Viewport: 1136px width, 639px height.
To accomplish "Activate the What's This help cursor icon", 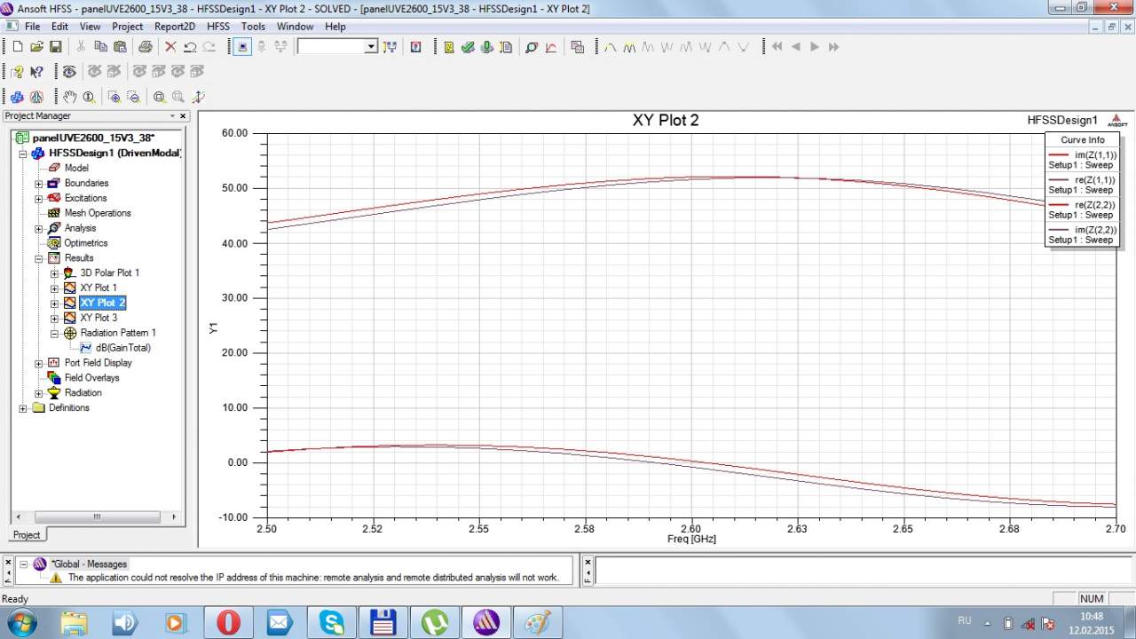I will click(x=36, y=72).
